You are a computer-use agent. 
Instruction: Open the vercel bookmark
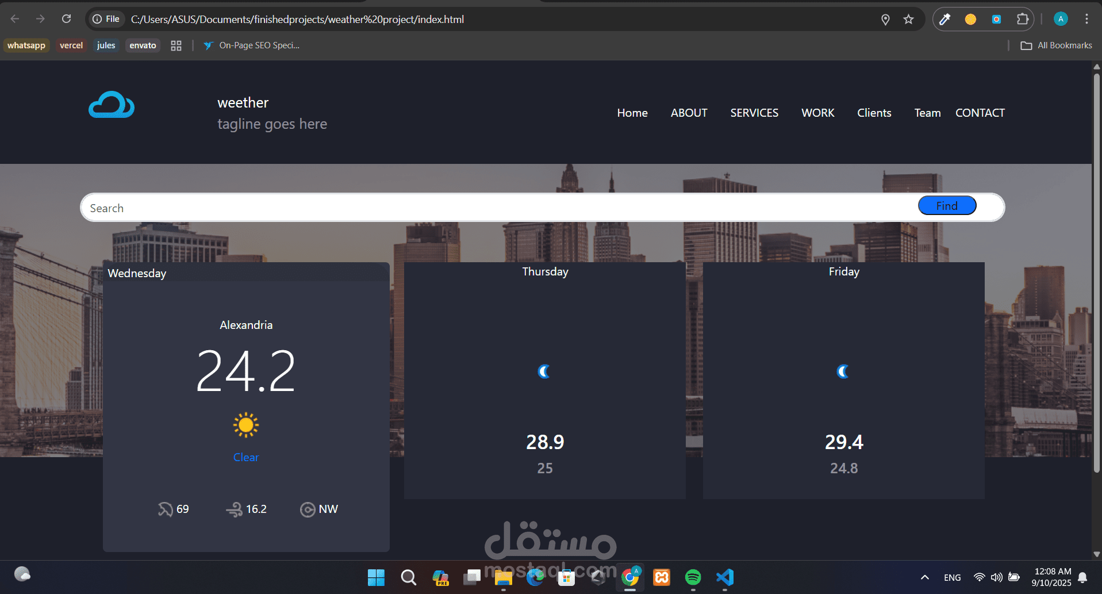[x=71, y=45]
